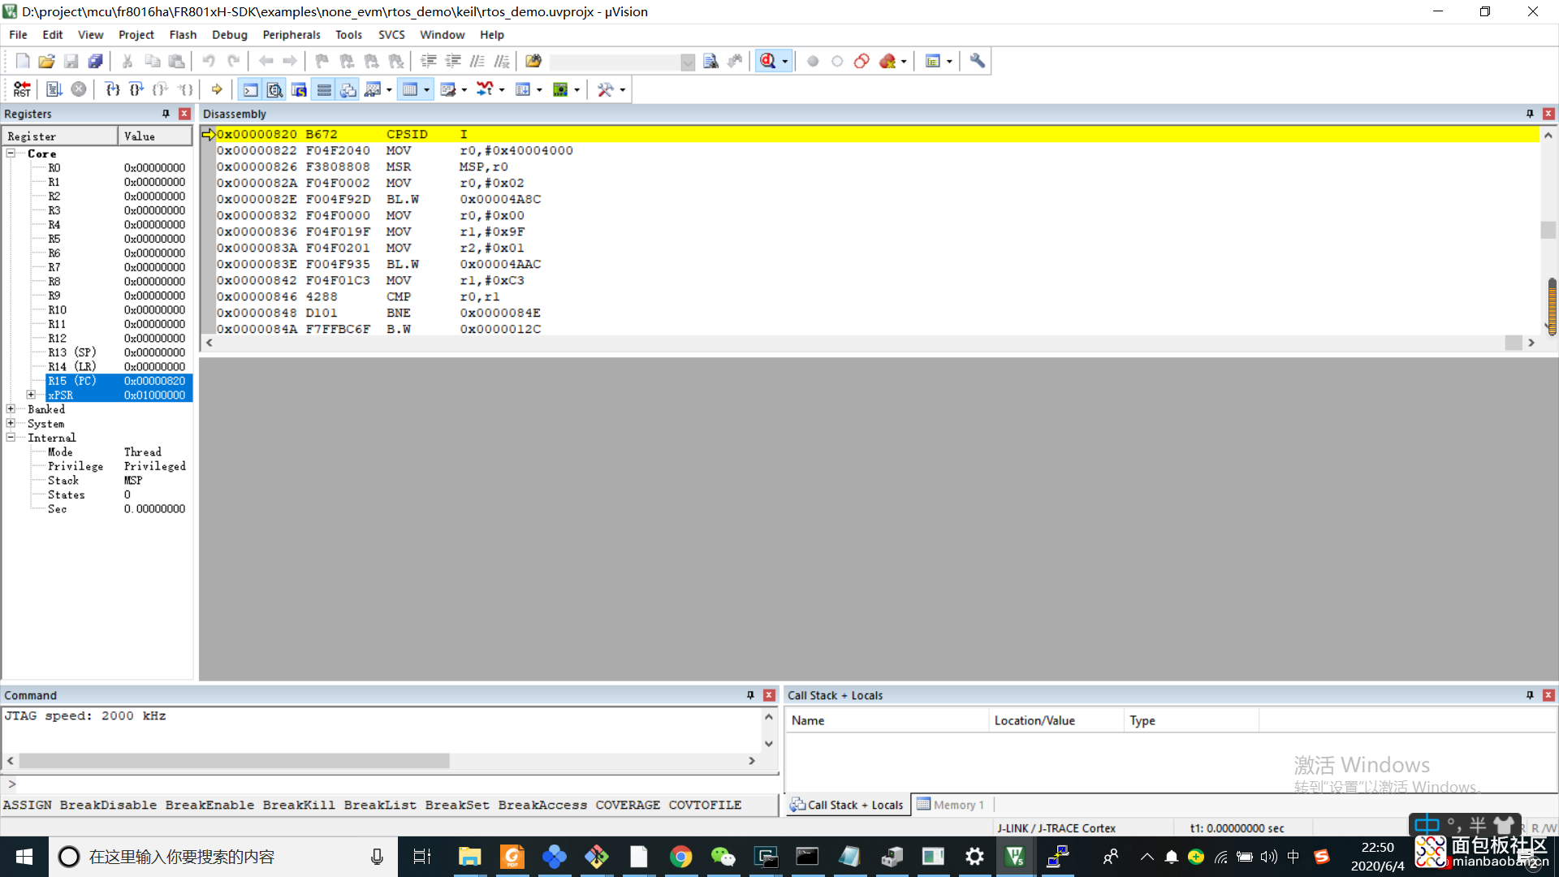Open the Analysis Windows dropdown arrow
1559x877 pixels.
tap(502, 90)
